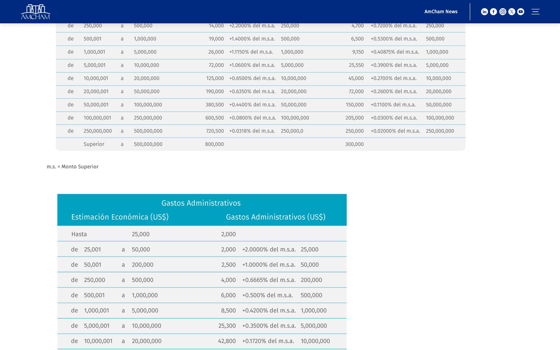Click the 'Hasta' row label
Screen dimensions: 560x350
point(79,234)
